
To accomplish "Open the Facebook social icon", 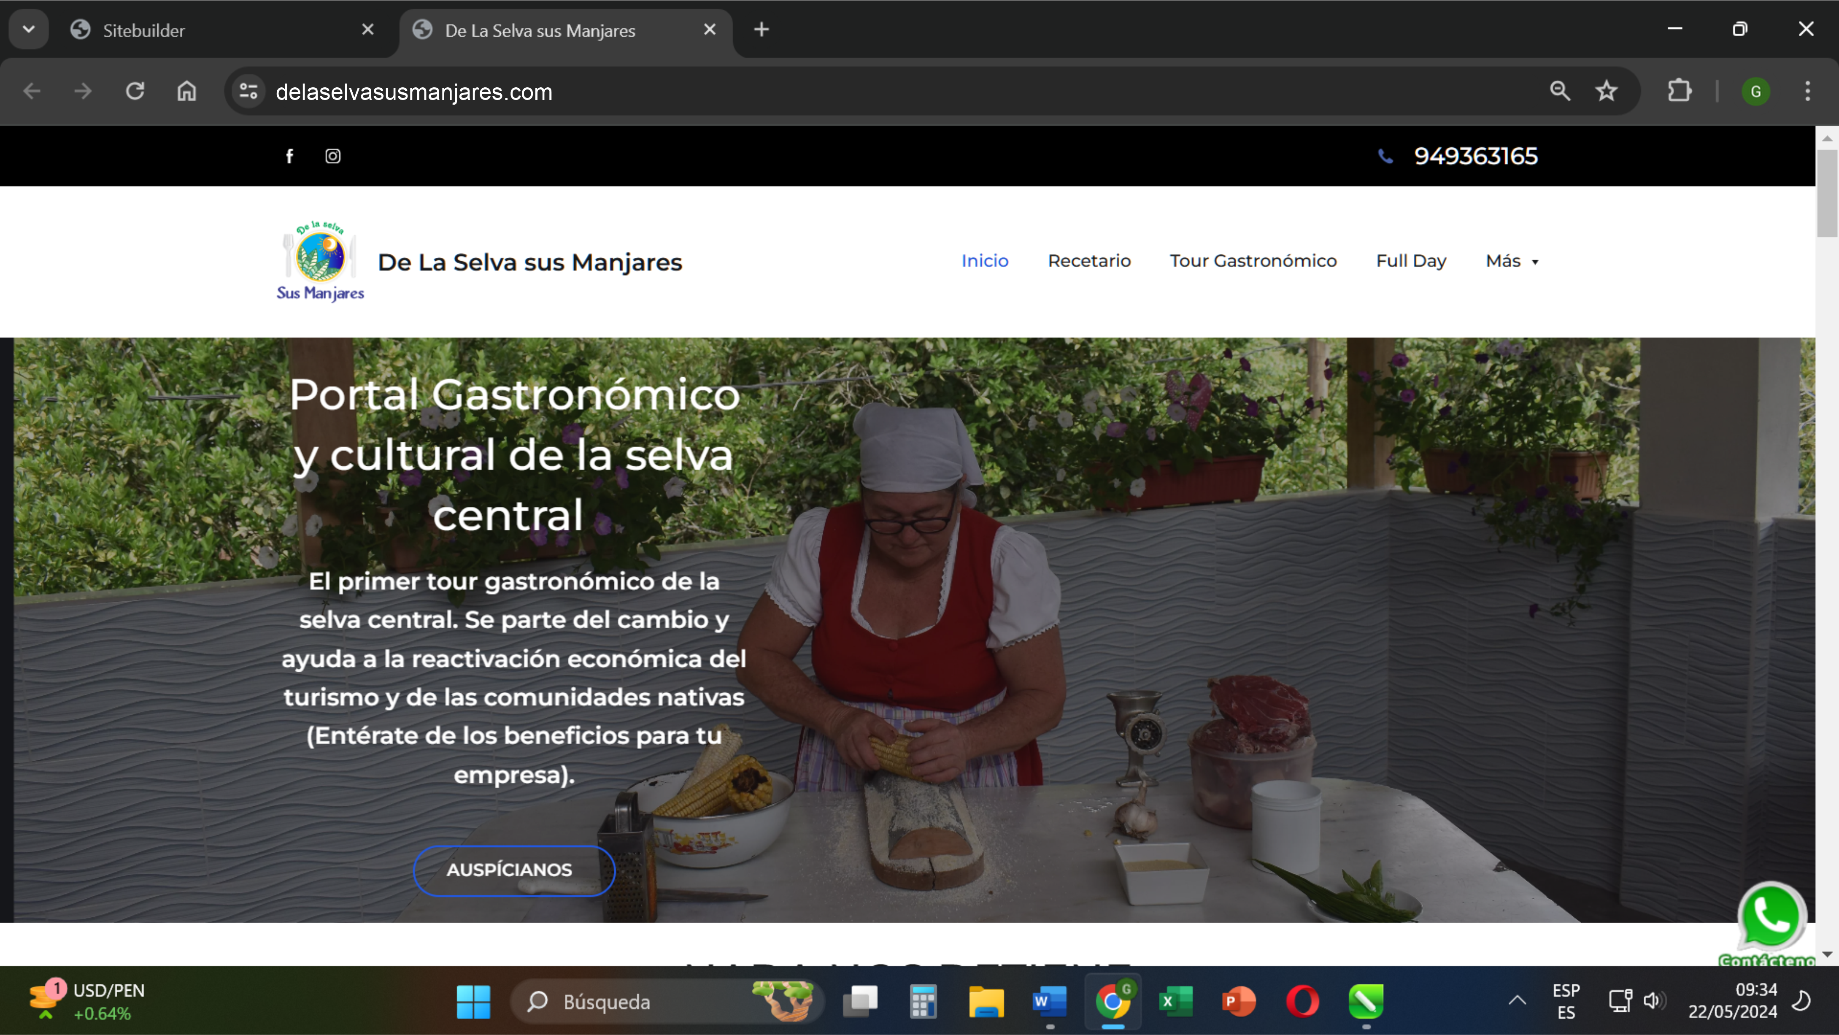I will point(290,156).
